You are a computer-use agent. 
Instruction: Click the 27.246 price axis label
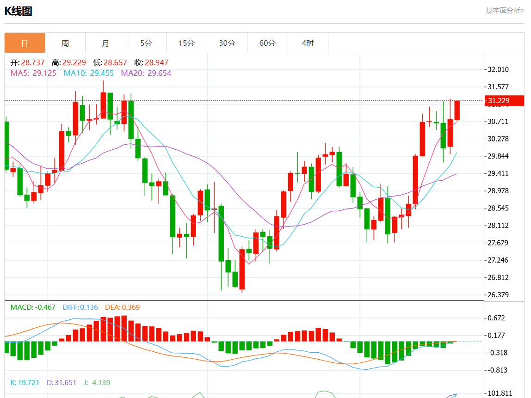tap(498, 260)
